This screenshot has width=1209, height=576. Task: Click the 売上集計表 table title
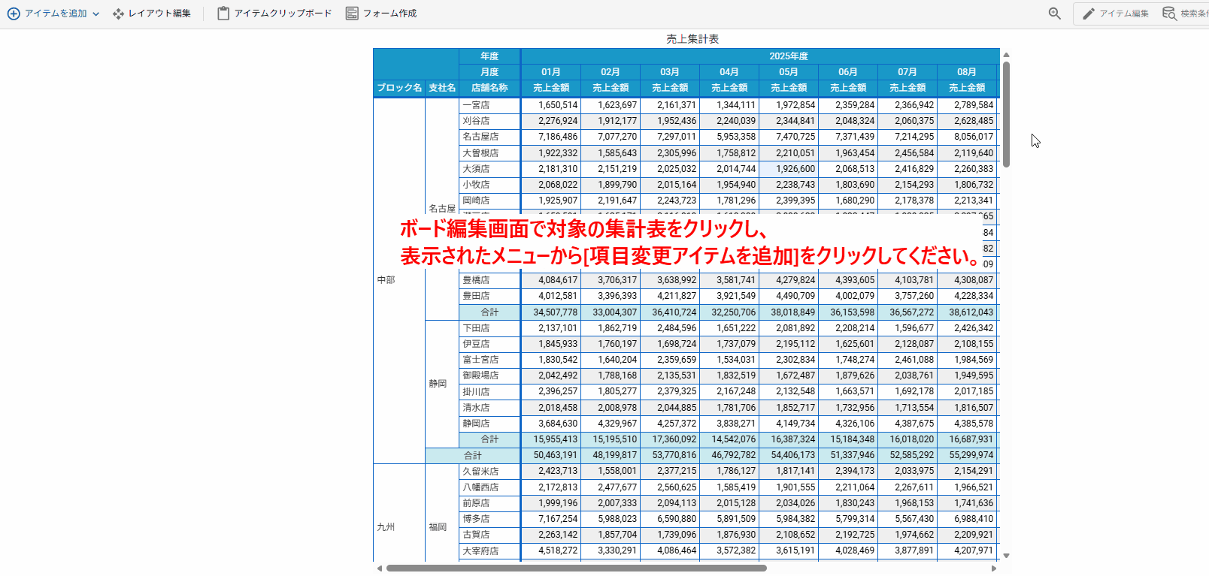click(692, 39)
